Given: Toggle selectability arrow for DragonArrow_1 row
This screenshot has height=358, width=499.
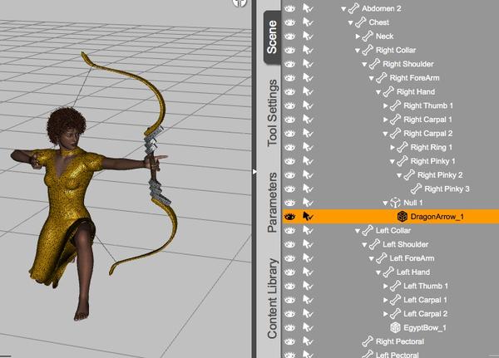Looking at the screenshot, I should tap(308, 217).
